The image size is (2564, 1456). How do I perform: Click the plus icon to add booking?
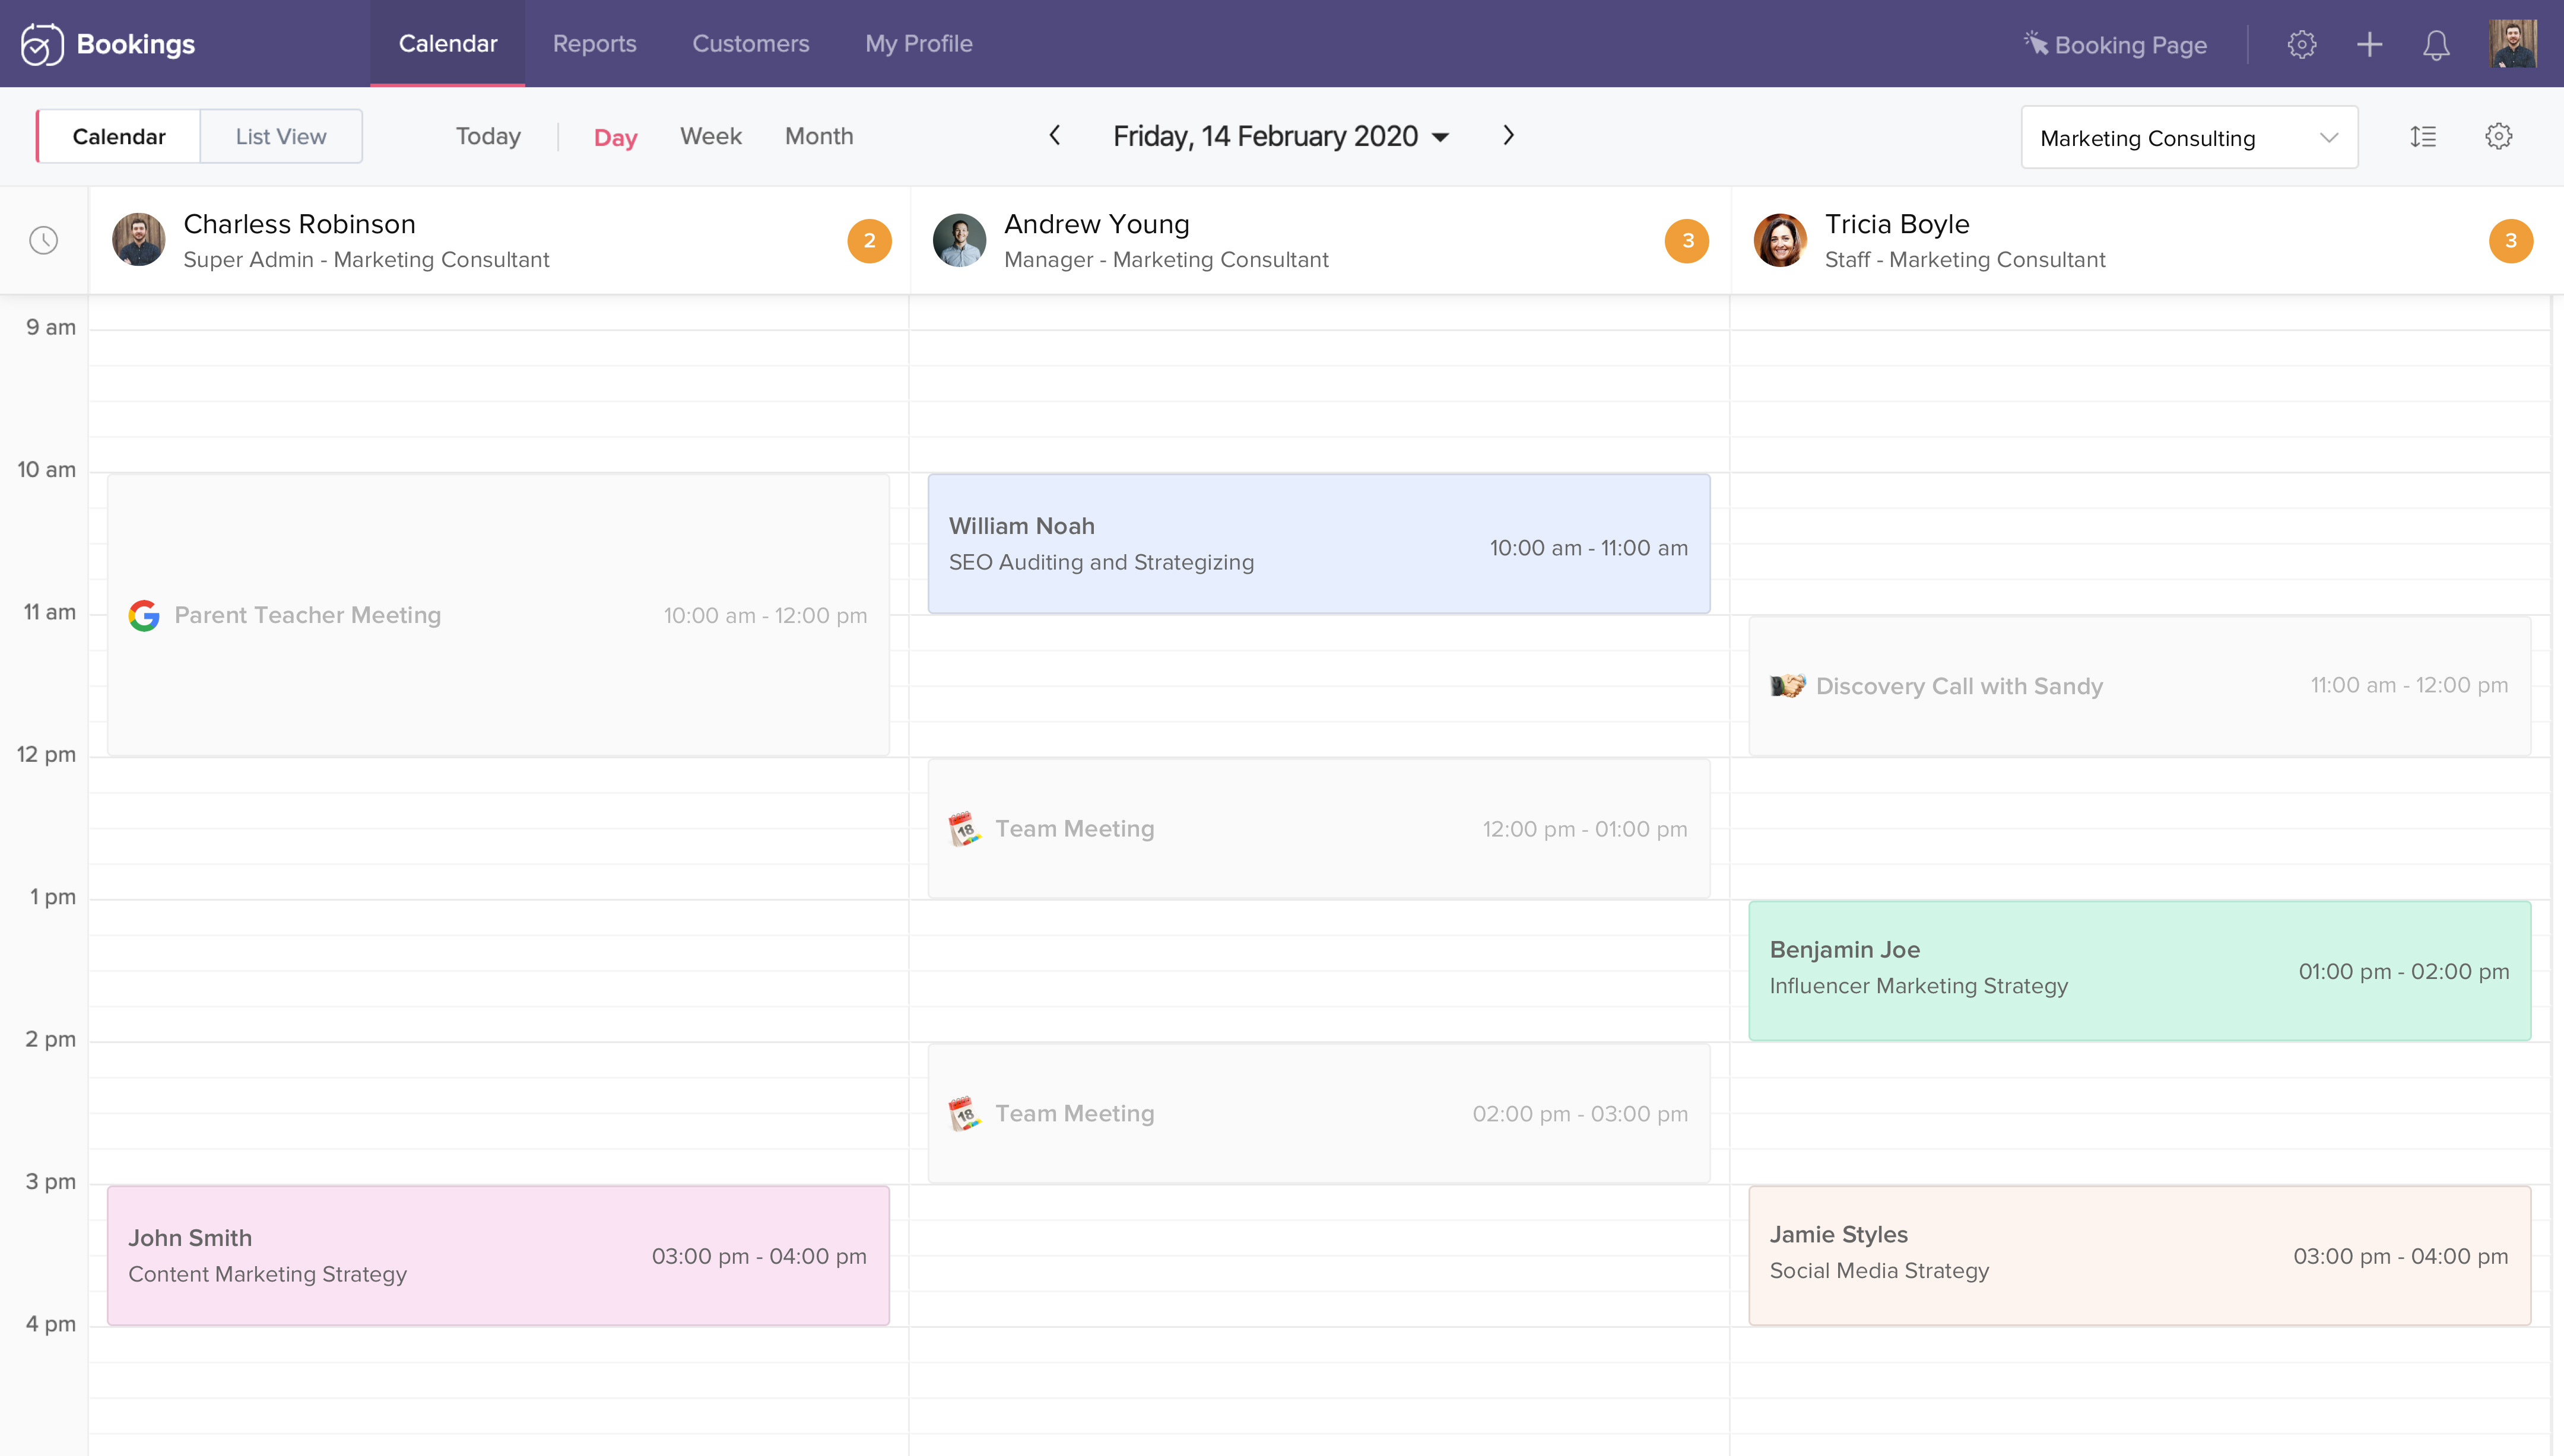[x=2369, y=44]
